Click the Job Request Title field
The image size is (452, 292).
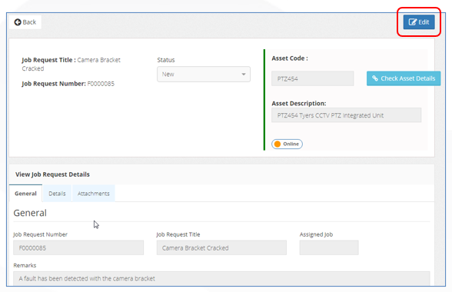click(221, 247)
